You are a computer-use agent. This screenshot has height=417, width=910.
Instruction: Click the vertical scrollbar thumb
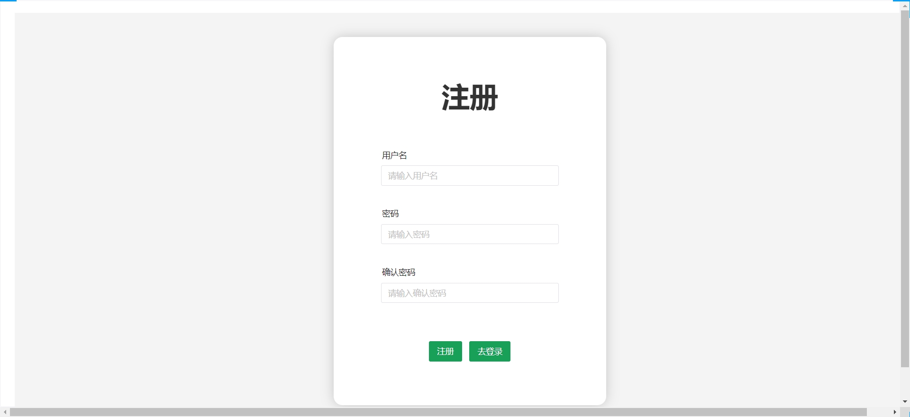905,190
